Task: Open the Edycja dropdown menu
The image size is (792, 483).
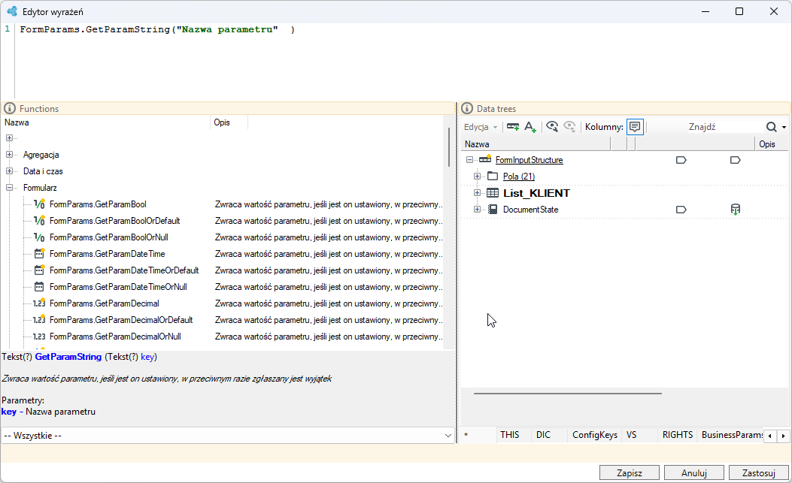Action: pos(481,127)
